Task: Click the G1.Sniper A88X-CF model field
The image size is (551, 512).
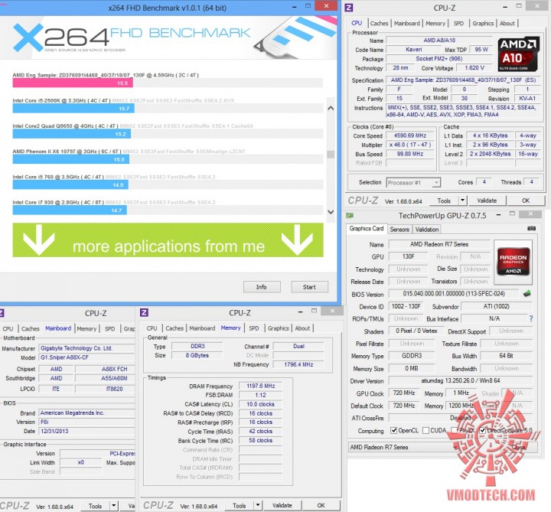Action: click(x=86, y=357)
